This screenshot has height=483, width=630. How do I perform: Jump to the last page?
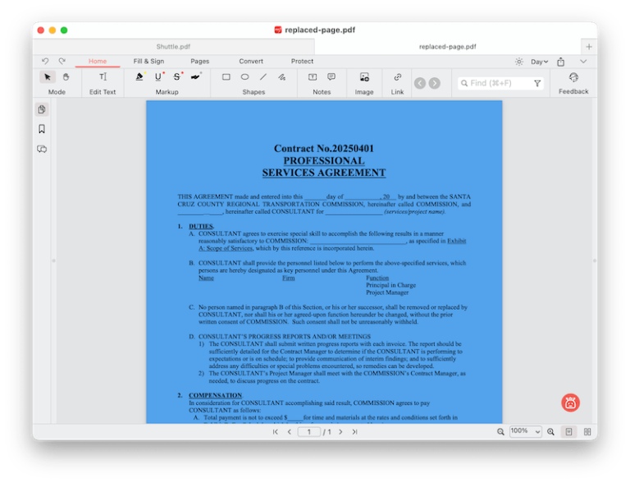click(354, 432)
